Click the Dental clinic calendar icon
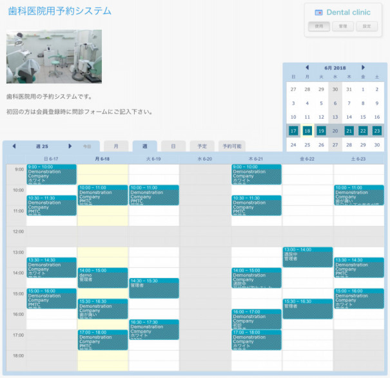The image size is (390, 378). 318,12
